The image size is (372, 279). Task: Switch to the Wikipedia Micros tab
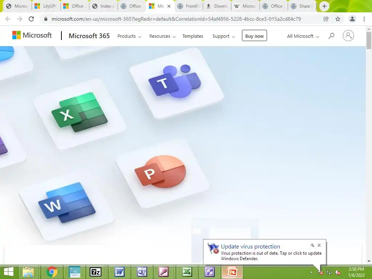click(x=246, y=6)
